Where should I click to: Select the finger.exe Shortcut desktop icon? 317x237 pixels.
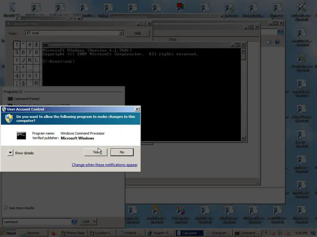pyautogui.click(x=302, y=214)
